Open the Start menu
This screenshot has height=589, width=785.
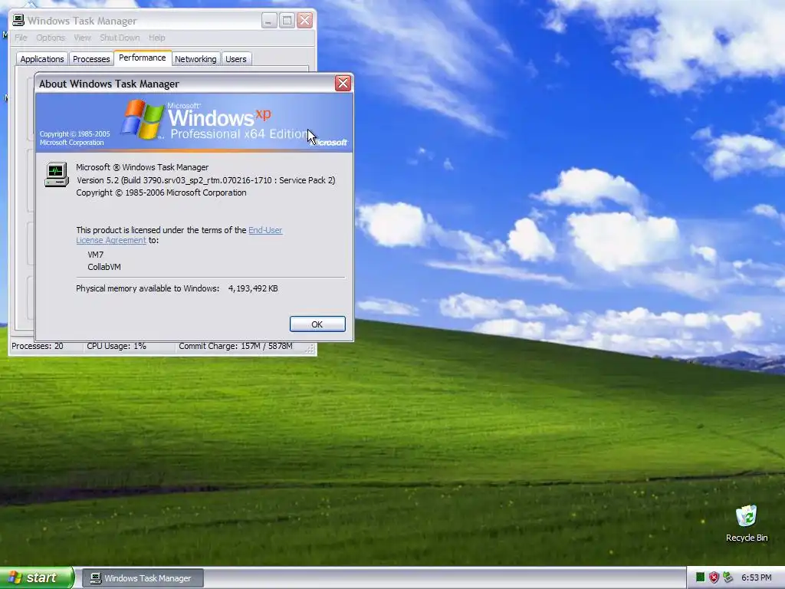(37, 577)
